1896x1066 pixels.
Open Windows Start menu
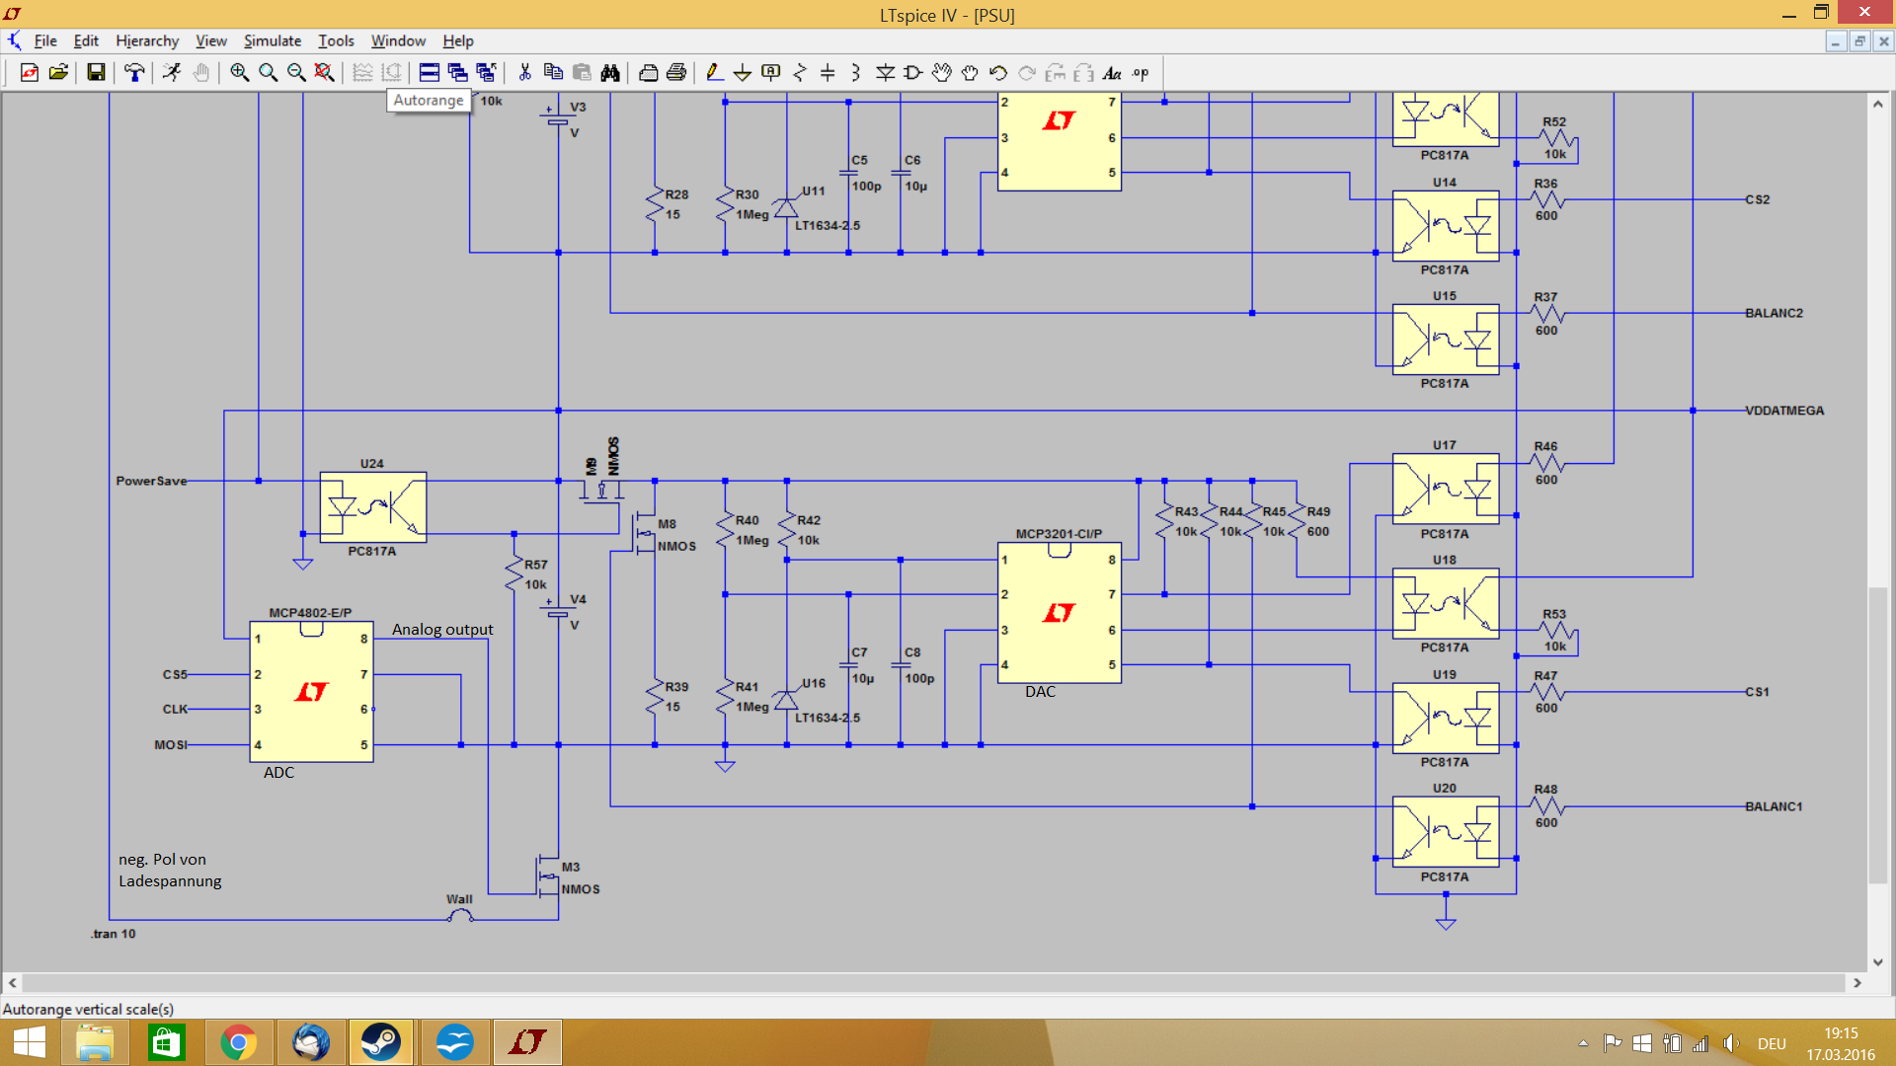click(29, 1042)
